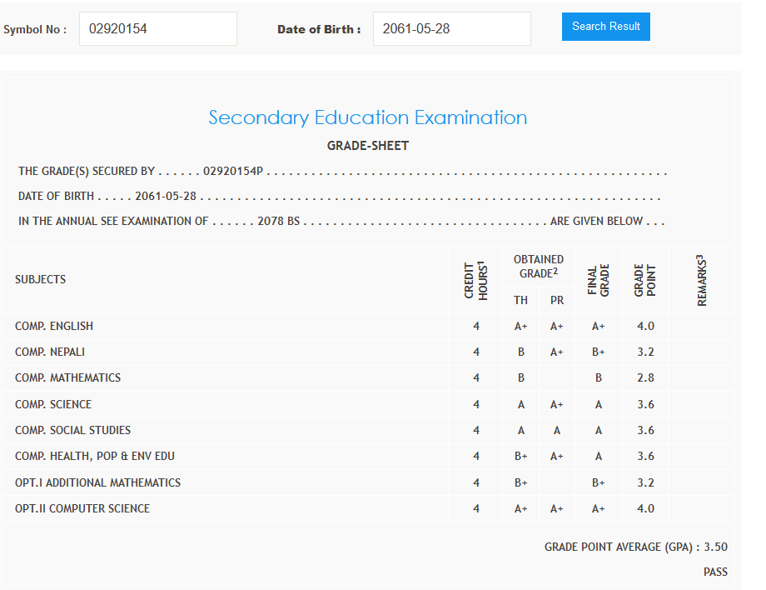The image size is (766, 590).
Task: Click the Symbol No input field
Action: [x=157, y=29]
